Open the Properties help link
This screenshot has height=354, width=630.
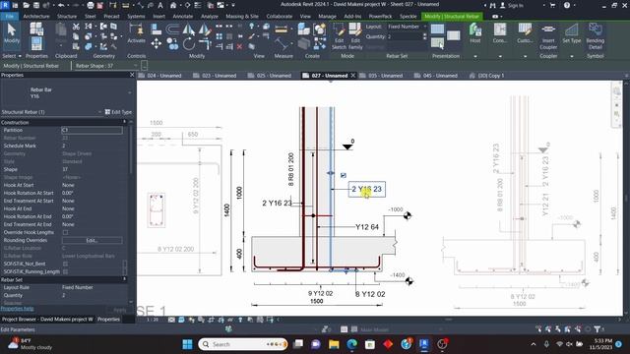tap(17, 309)
